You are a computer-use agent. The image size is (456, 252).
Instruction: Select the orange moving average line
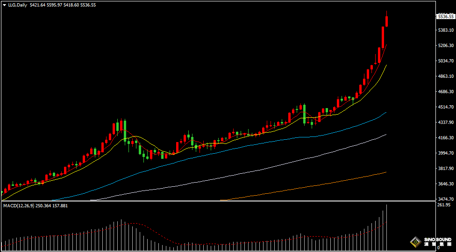(320, 185)
